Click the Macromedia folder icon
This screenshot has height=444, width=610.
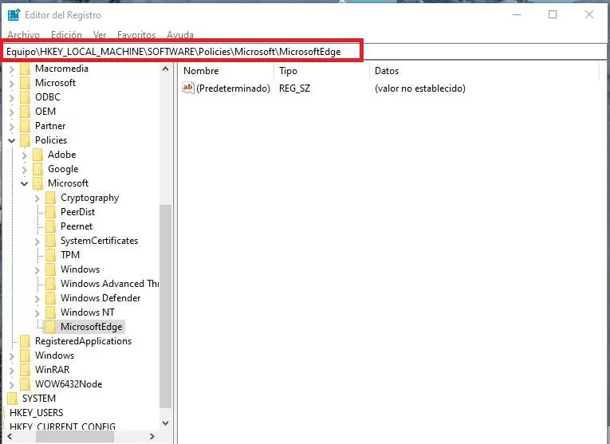click(25, 69)
